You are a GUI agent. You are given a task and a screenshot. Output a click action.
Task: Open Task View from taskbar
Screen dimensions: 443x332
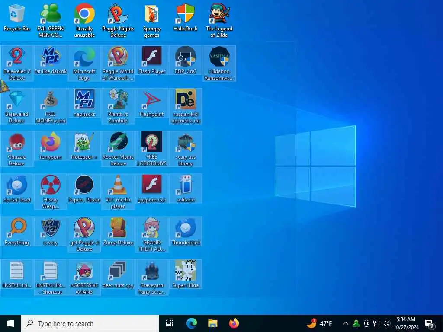pyautogui.click(x=170, y=323)
